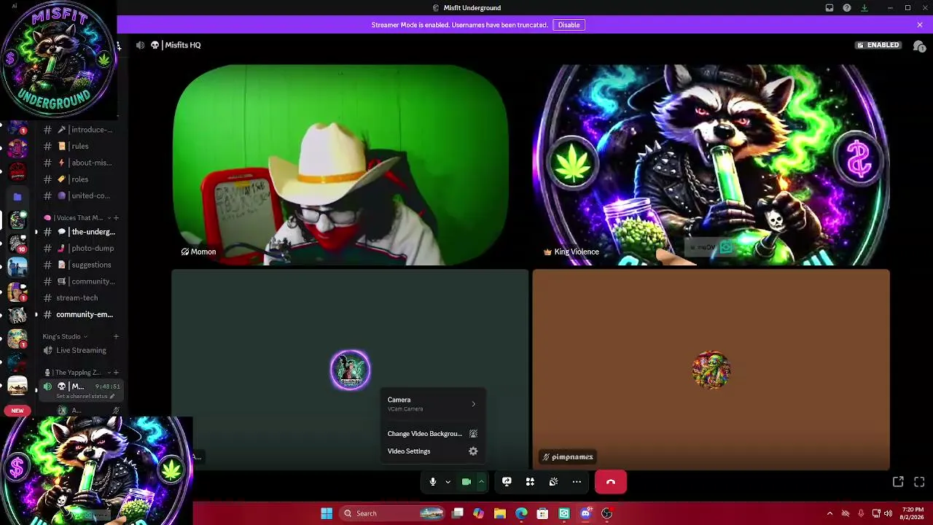Join the Live Streaming voice channel

point(82,351)
